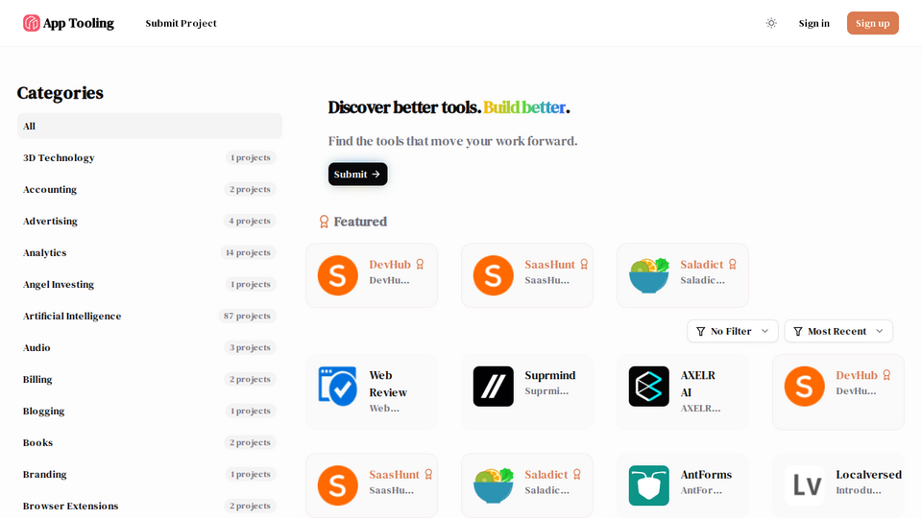Image resolution: width=922 pixels, height=518 pixels.
Task: Click the 3 projects badge
Action: pos(250,347)
